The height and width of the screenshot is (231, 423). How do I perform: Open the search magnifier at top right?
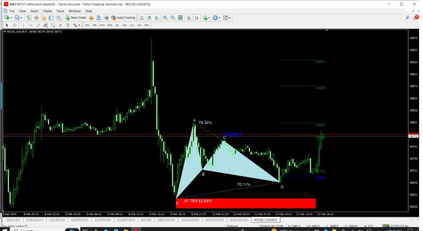pyautogui.click(x=407, y=18)
